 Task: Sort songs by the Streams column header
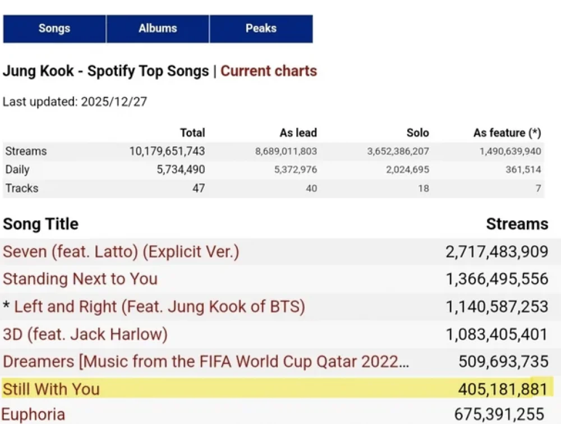(517, 224)
